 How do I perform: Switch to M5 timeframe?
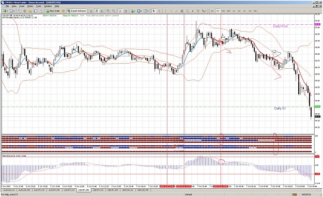click(218, 11)
